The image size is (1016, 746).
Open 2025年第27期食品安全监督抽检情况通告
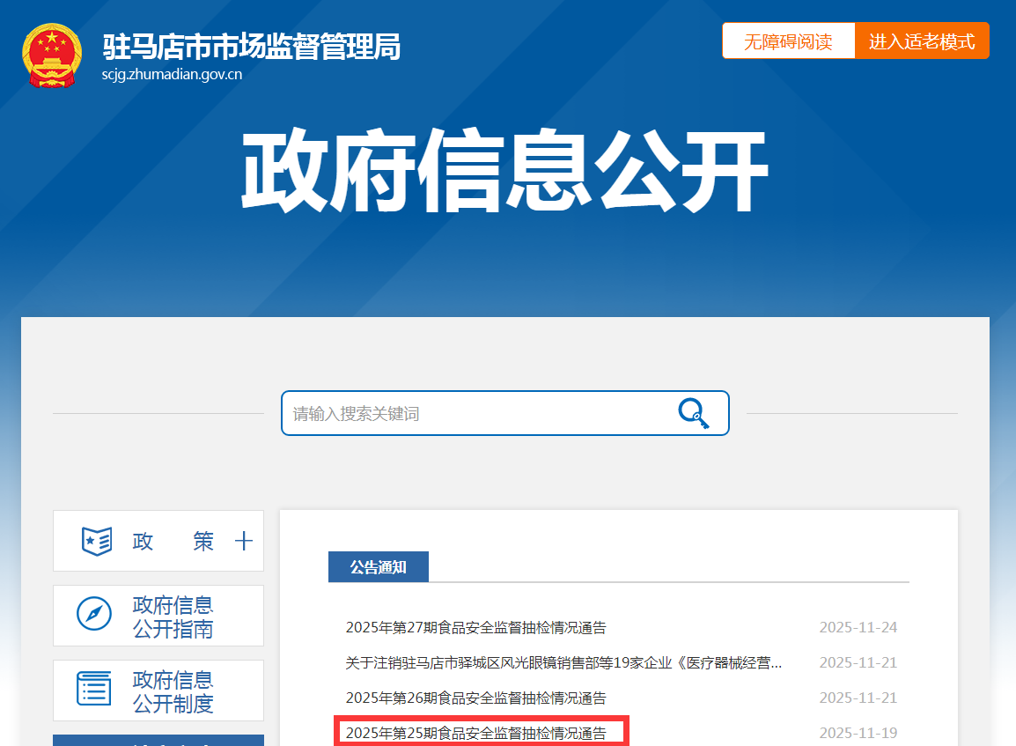point(475,628)
